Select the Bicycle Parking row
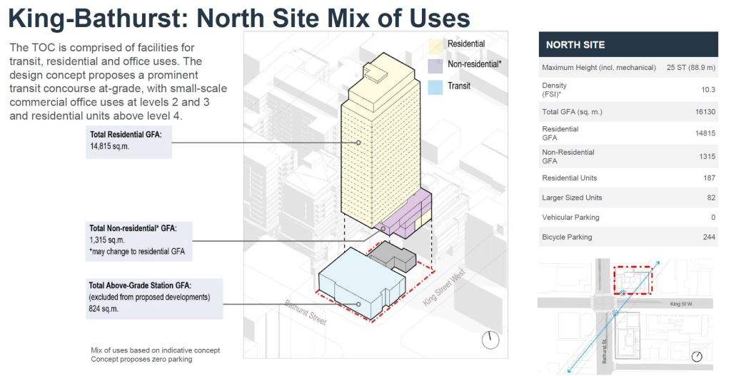Viewport: 731px width, 376px height. click(x=628, y=237)
